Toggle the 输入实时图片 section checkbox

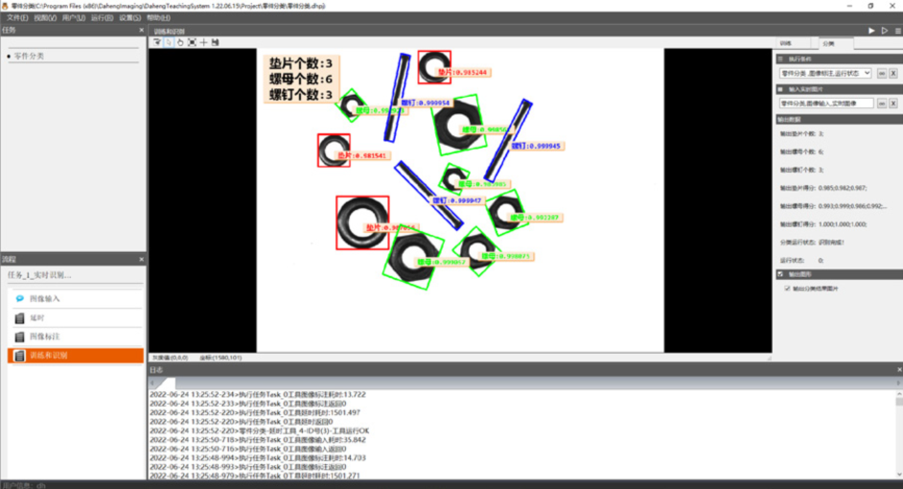click(780, 88)
